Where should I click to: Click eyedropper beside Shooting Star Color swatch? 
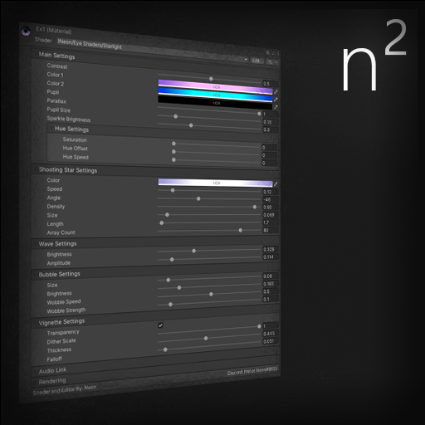tap(276, 183)
